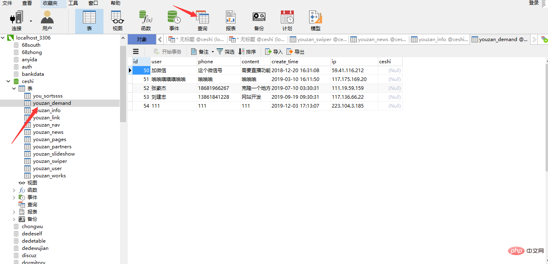The height and width of the screenshot is (264, 548).
Task: Open the 函数 functions toolbar icon
Action: coord(146,21)
